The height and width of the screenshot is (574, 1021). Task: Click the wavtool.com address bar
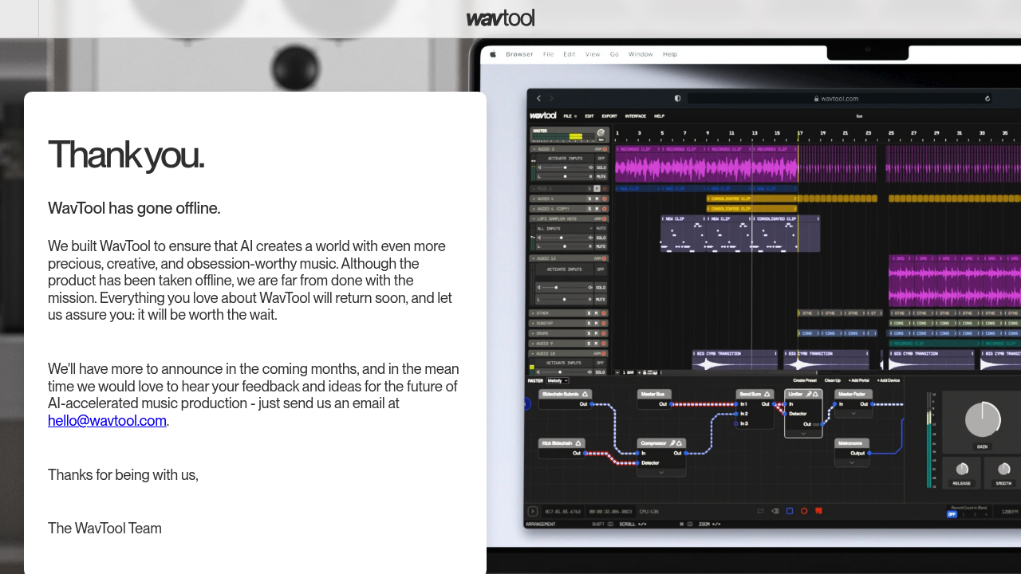[x=838, y=99]
